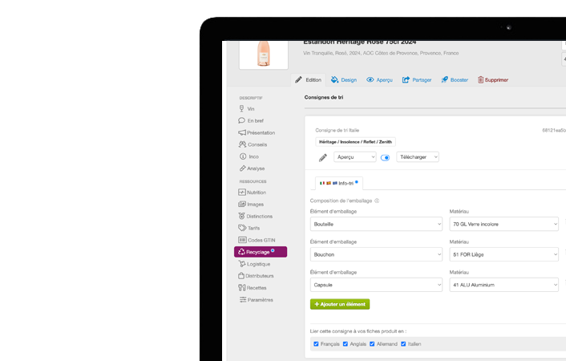Viewport: 566px width, 361px height.
Task: Click the share arrow Partager icon
Action: coord(406,80)
